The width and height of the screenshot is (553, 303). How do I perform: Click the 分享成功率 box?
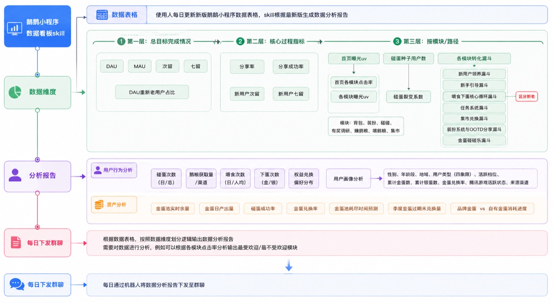point(291,67)
